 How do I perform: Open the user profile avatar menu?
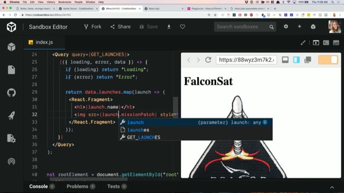(334, 27)
